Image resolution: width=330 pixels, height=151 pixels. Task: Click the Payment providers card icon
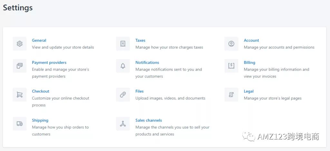(20, 66)
